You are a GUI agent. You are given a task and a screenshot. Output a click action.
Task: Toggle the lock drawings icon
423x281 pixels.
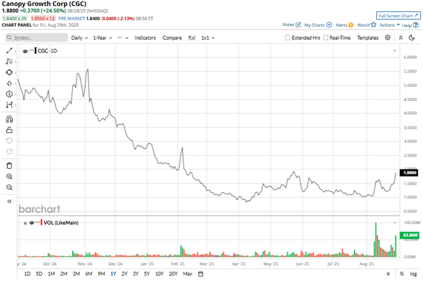click(x=9, y=130)
